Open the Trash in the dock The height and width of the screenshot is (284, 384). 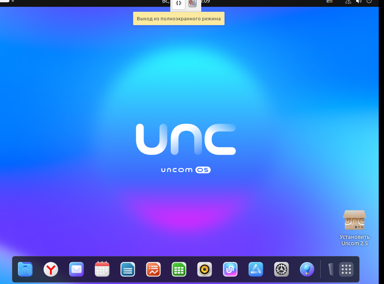click(x=330, y=269)
